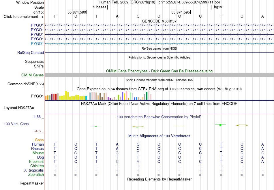The image size is (274, 190).
Task: Open the H3K27Ac Mark track title
Action: 159,104
